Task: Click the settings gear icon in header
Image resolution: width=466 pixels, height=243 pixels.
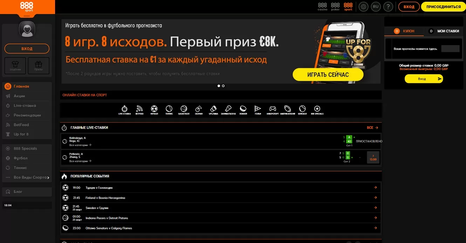Action: [x=364, y=7]
